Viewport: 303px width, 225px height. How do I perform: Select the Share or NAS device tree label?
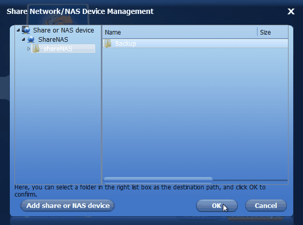(64, 30)
